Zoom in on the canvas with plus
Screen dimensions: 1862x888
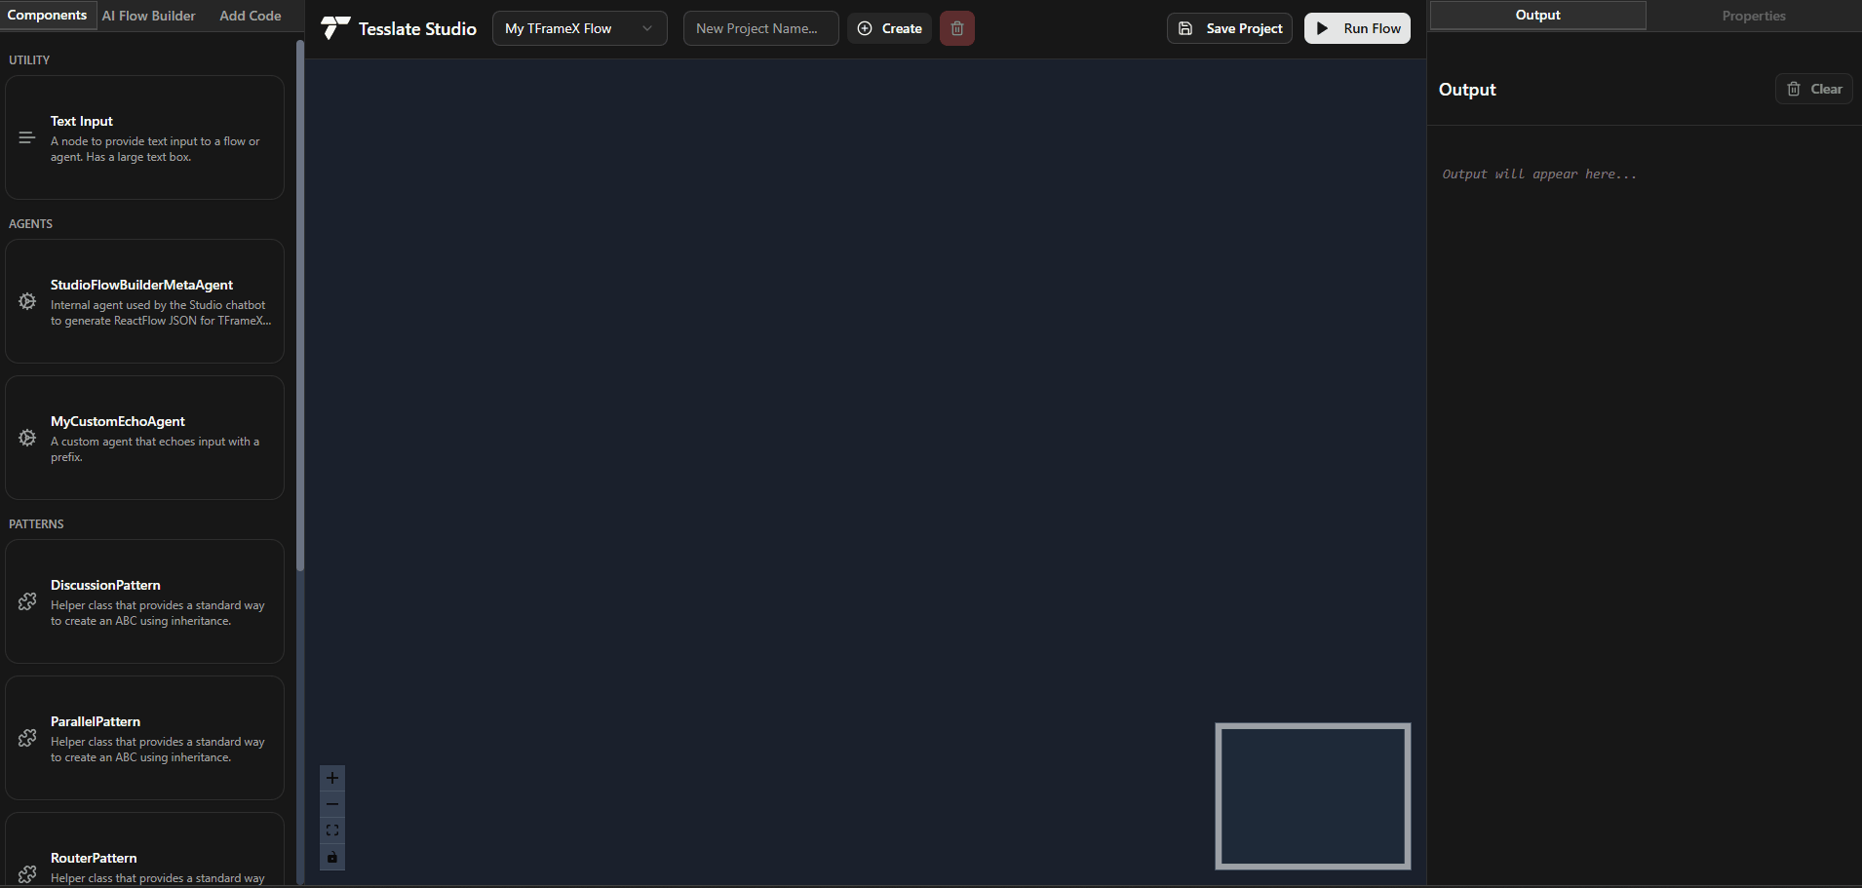point(332,778)
